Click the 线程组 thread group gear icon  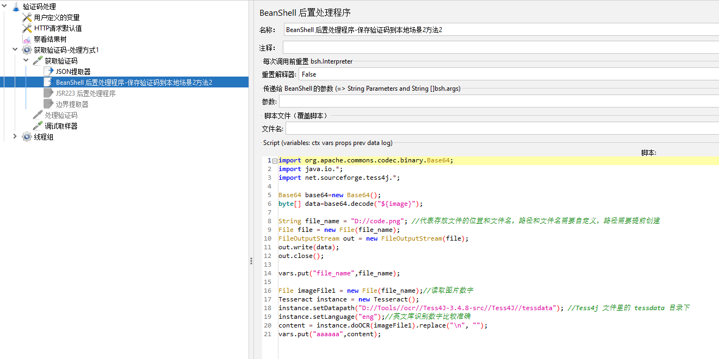(x=27, y=137)
